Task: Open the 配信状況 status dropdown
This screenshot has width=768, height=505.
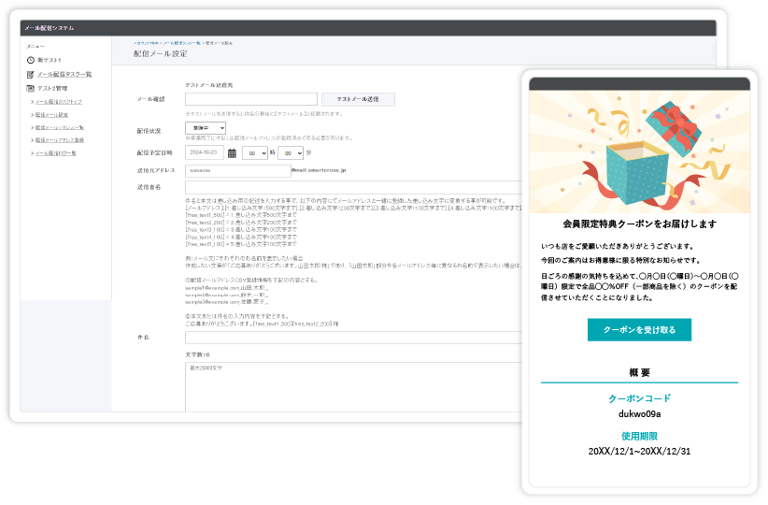Action: (x=206, y=127)
